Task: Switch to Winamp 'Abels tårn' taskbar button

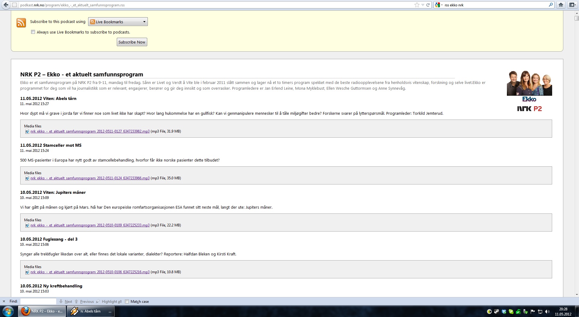Action: click(x=91, y=311)
